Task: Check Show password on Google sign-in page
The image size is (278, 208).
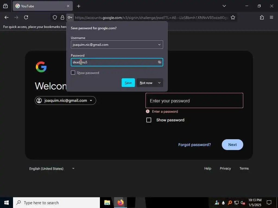Action: pyautogui.click(x=149, y=120)
